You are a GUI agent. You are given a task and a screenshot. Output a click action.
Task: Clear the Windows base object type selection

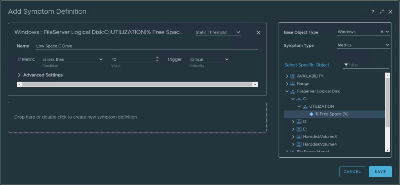pos(382,32)
